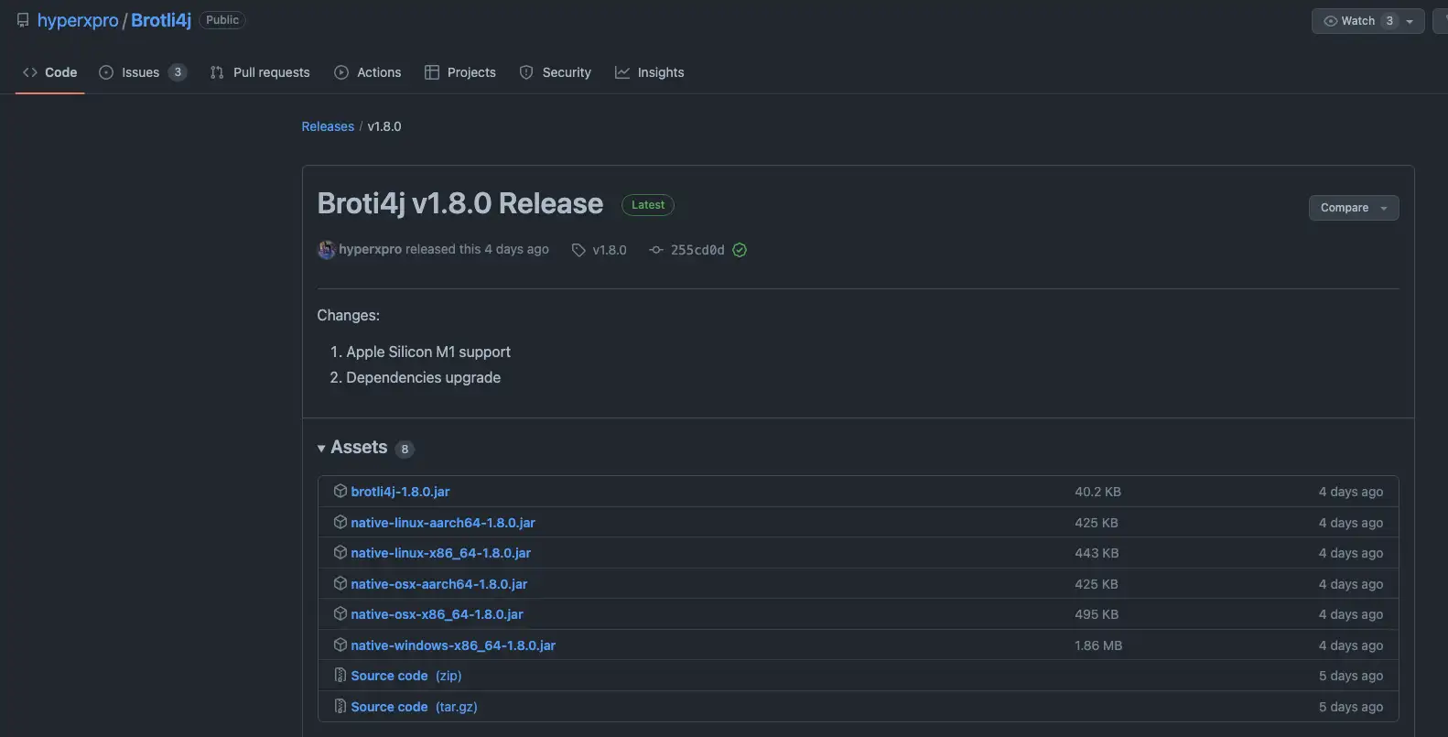The image size is (1448, 737).
Task: Click the watcher count badge 3
Action: pos(1389,21)
